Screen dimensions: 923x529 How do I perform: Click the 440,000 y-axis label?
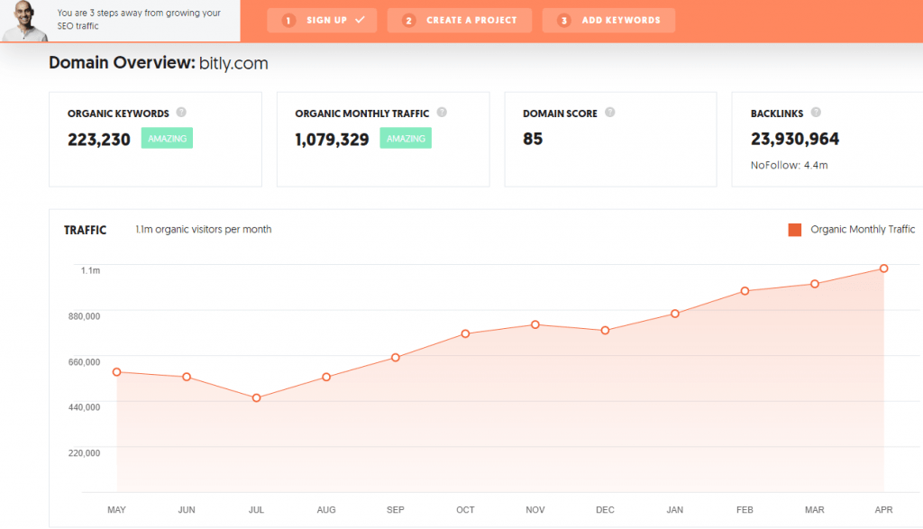(84, 407)
